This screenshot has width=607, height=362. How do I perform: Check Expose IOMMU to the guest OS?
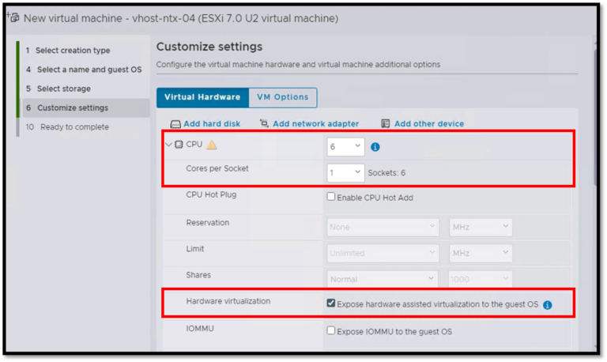331,330
